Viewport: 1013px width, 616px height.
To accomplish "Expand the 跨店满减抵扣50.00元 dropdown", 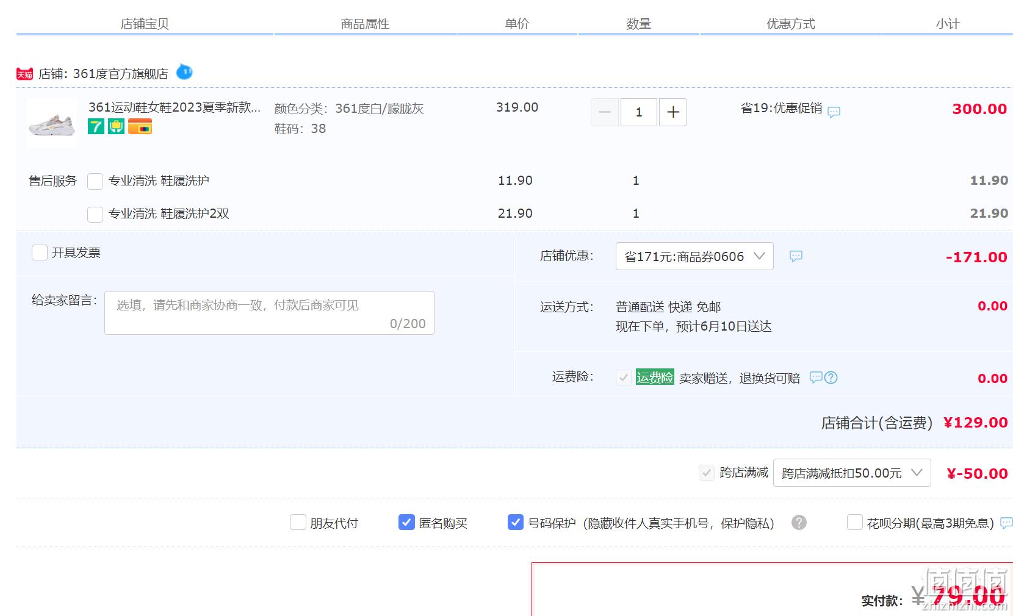I will (852, 473).
